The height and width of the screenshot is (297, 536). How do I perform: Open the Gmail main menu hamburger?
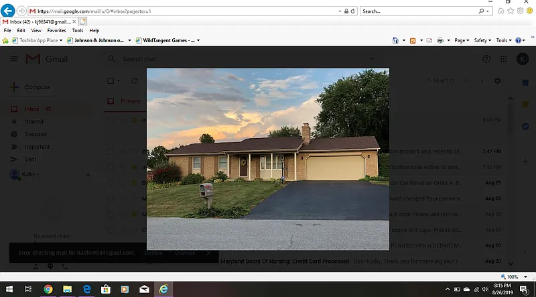pyautogui.click(x=14, y=59)
